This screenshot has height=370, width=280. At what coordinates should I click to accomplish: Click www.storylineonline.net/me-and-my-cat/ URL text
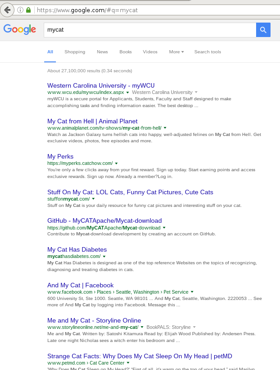tap(93, 327)
